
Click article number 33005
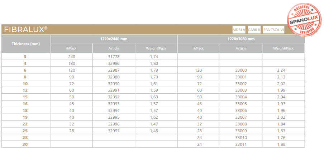pyautogui.click(x=241, y=104)
